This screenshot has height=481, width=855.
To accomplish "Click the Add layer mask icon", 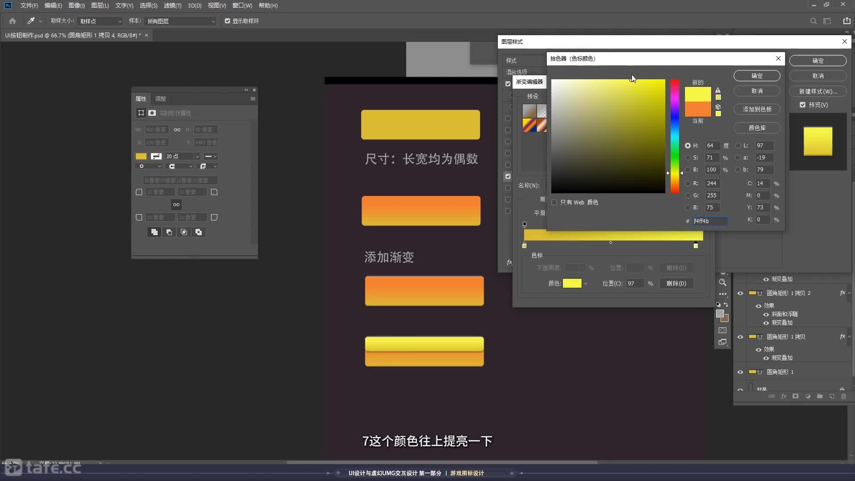I will pos(797,396).
